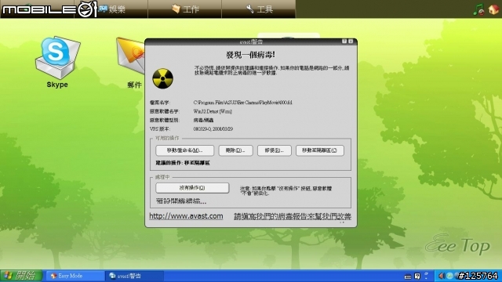Click the 發現一個病毒! dialog heading
The height and width of the screenshot is (282, 502).
click(251, 55)
